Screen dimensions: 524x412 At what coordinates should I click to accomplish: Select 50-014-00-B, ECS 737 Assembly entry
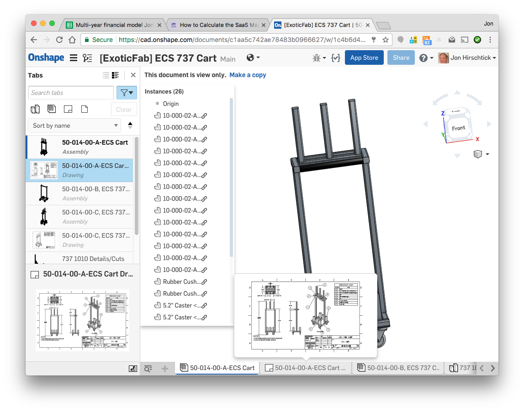[79, 193]
